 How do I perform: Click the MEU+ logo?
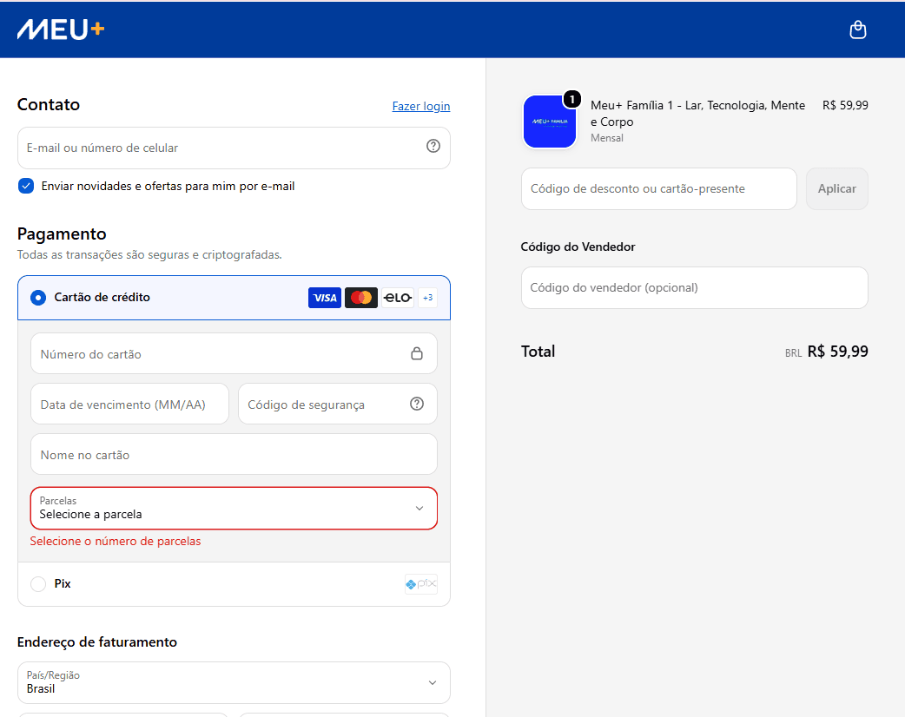61,30
